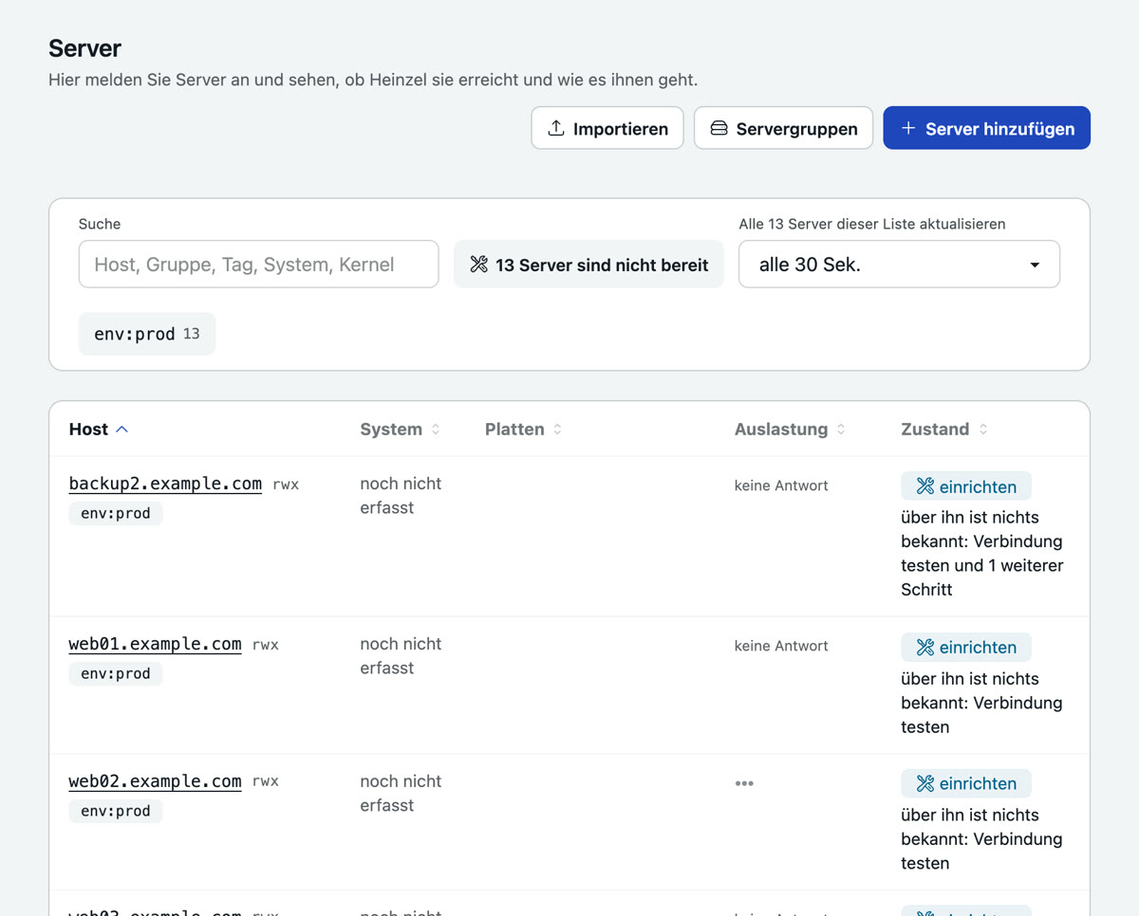Click rwx label next to web02.example.com

coord(266,781)
